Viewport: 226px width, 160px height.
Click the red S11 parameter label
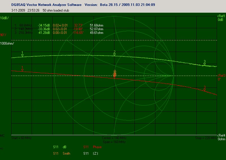tap(86, 147)
